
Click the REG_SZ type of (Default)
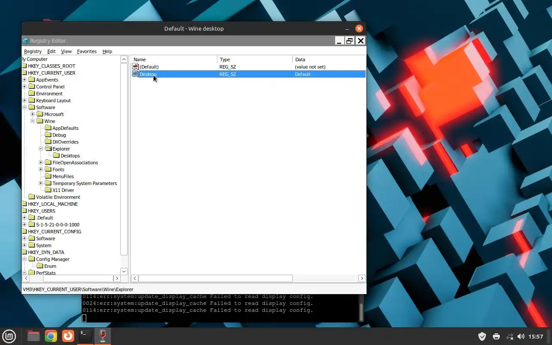tap(228, 67)
